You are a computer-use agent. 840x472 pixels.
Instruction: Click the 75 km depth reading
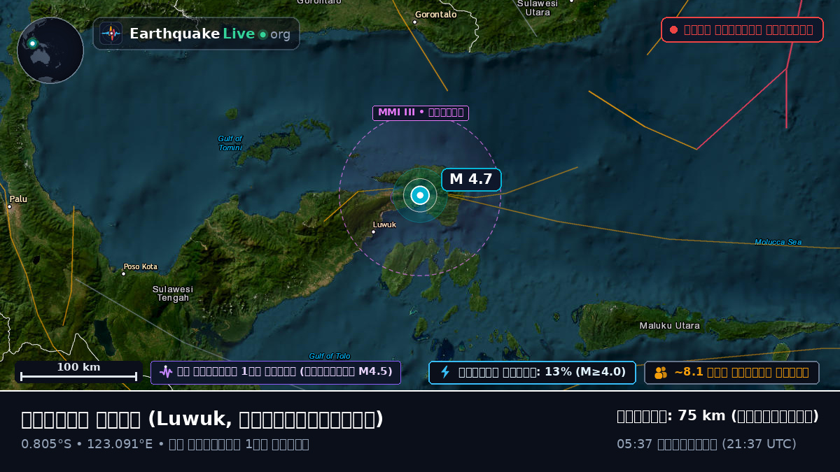coord(717,416)
